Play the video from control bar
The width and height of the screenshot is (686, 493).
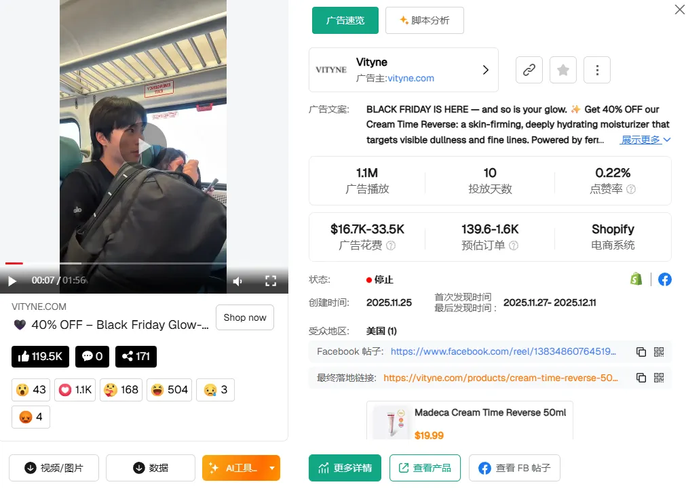(12, 281)
